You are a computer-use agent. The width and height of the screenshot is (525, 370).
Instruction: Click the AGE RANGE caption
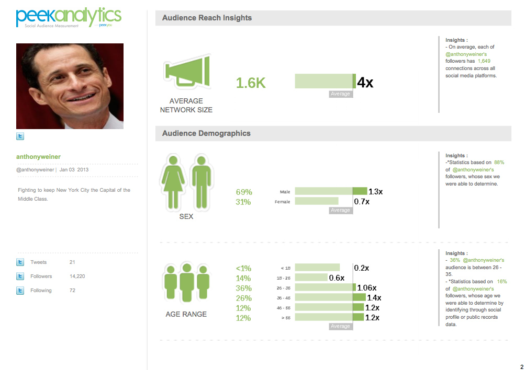coord(186,314)
